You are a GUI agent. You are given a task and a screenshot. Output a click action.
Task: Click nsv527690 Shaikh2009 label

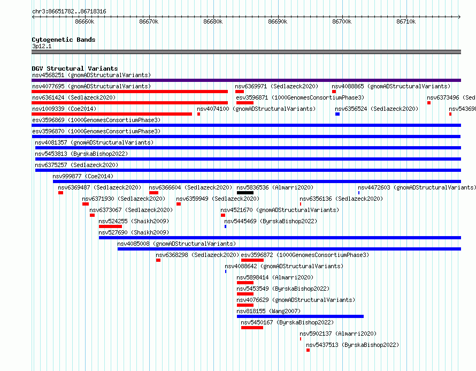(x=134, y=232)
